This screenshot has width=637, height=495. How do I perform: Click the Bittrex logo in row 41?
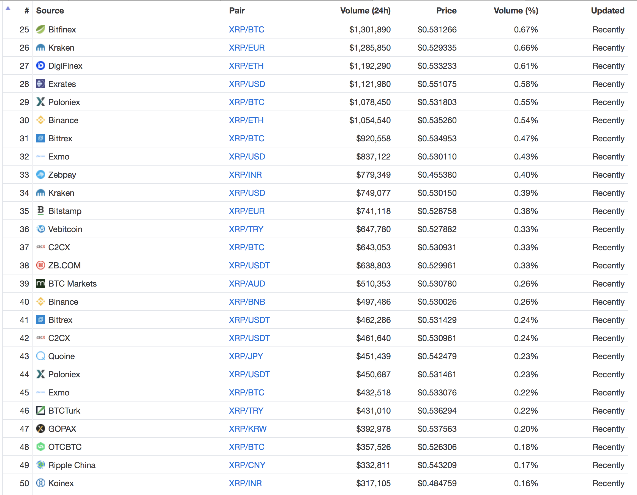click(x=40, y=320)
